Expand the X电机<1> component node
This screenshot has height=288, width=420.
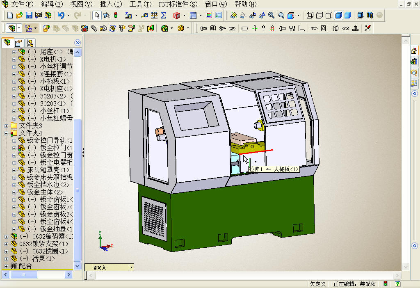(14, 59)
